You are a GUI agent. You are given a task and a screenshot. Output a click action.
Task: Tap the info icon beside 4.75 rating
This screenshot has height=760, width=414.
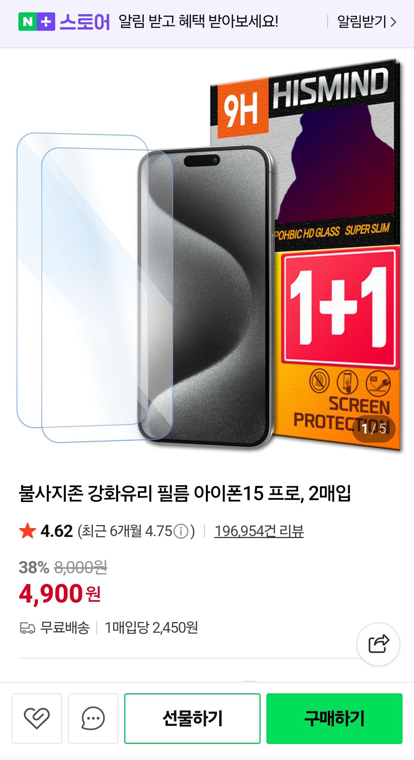click(181, 531)
